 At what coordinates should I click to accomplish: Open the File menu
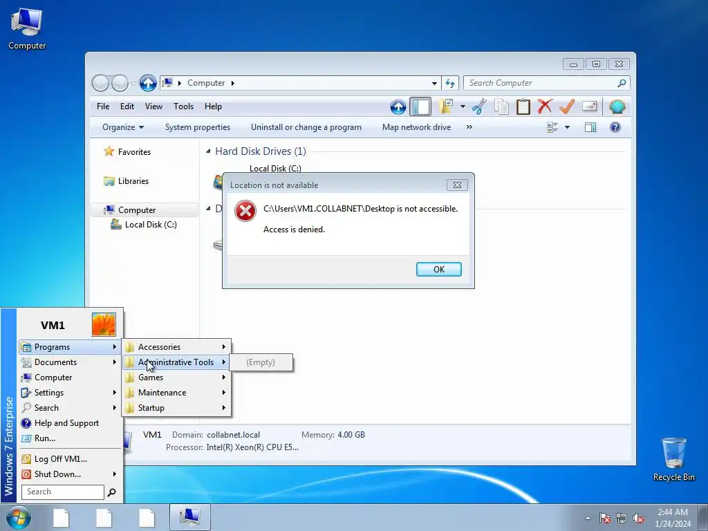click(x=103, y=106)
